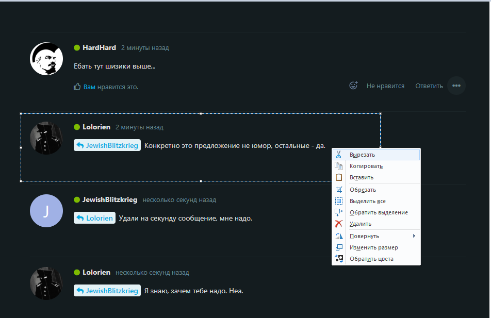Screen dimensions: 491x318
Task: Select Обрезать in the context menu
Action: [x=376, y=190]
